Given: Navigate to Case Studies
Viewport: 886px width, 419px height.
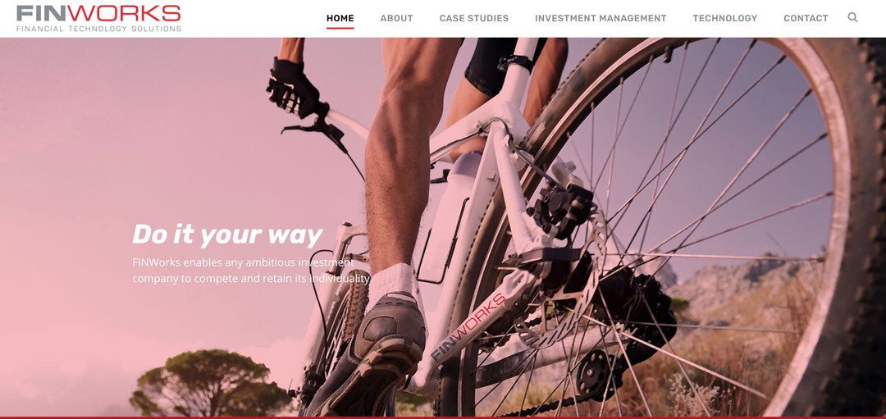Looking at the screenshot, I should 474,18.
